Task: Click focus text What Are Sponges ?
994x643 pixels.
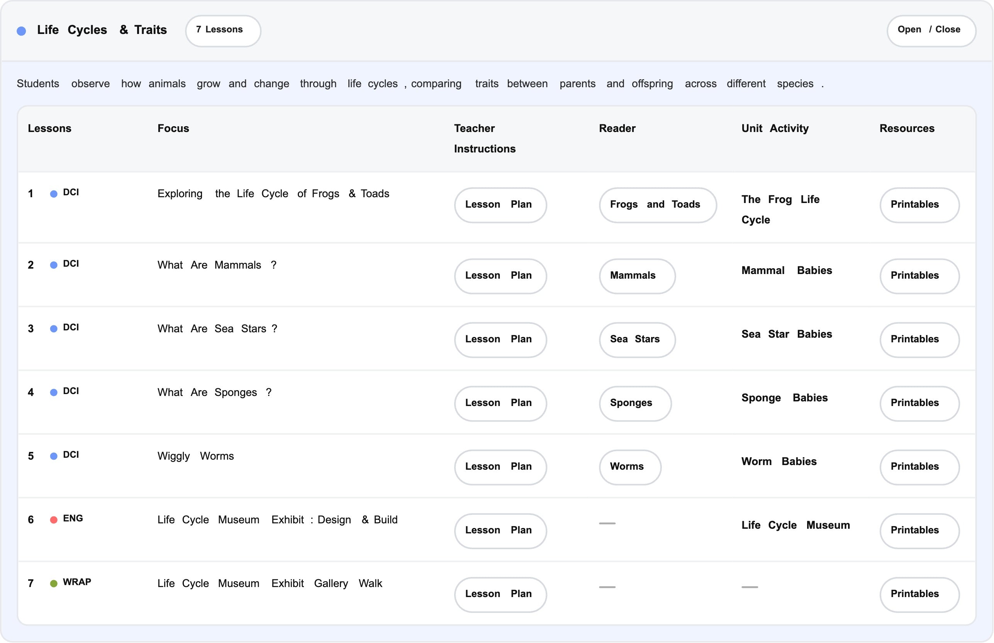Action: [214, 393]
